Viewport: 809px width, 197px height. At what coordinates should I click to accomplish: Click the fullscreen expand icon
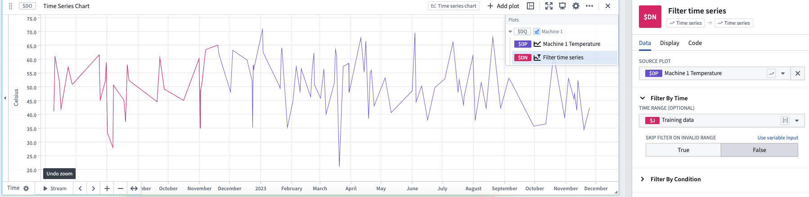coord(549,6)
